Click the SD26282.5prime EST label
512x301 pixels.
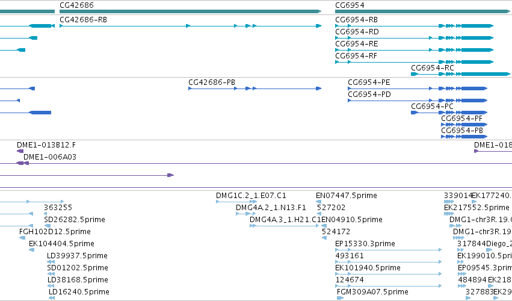click(x=75, y=220)
